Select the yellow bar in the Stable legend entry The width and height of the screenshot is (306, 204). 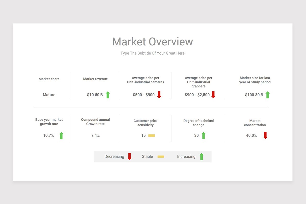click(x=161, y=156)
